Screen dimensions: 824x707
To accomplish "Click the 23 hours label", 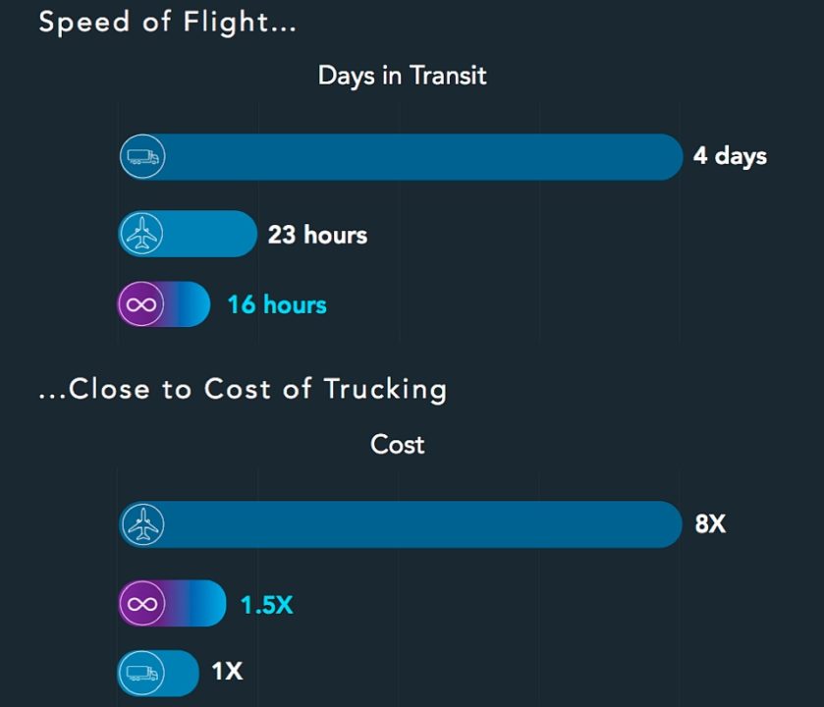I will click(317, 235).
